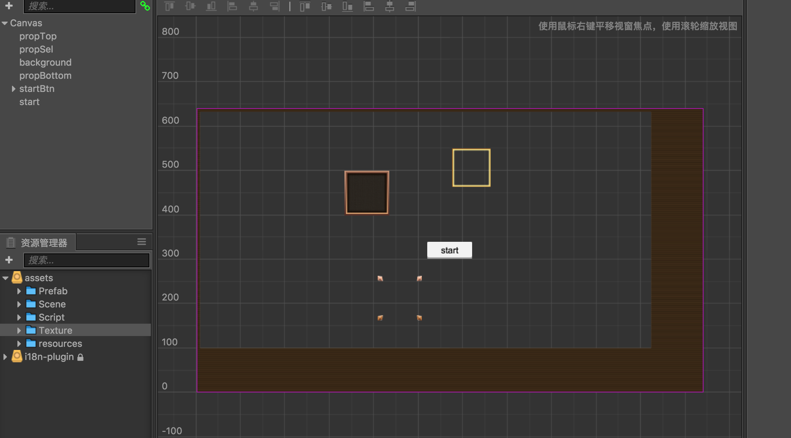Collapse the Canvas root node

[5, 23]
